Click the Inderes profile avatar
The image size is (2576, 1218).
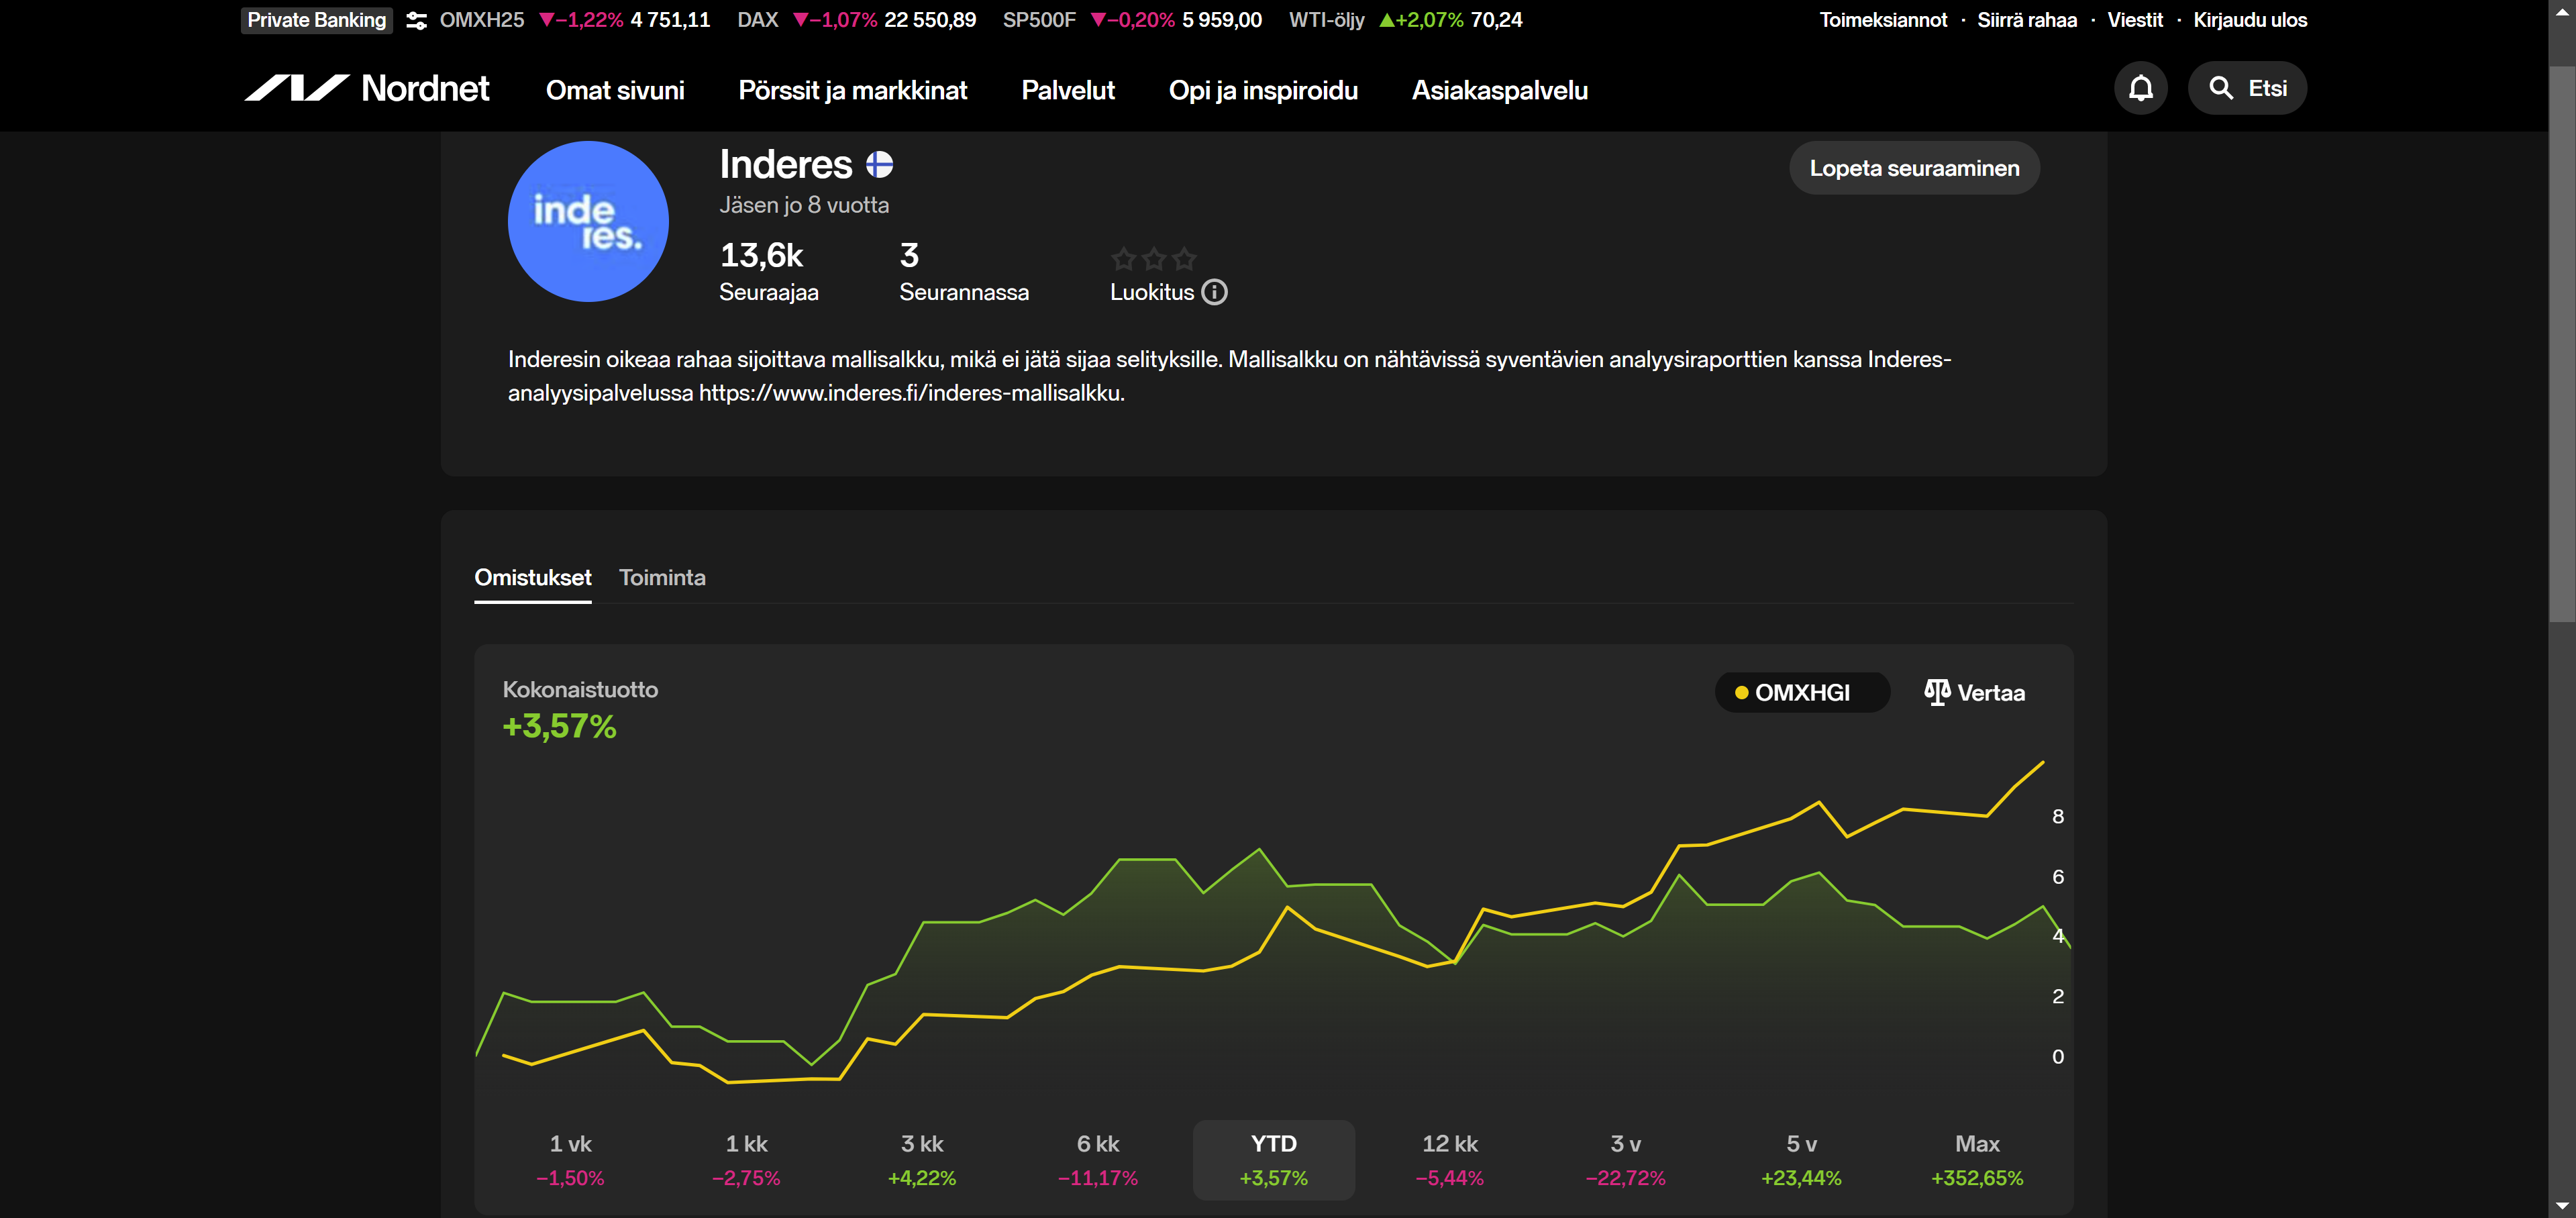pos(588,221)
